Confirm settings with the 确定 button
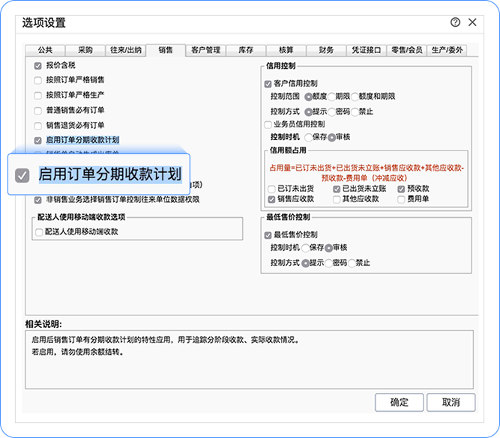 [x=399, y=402]
